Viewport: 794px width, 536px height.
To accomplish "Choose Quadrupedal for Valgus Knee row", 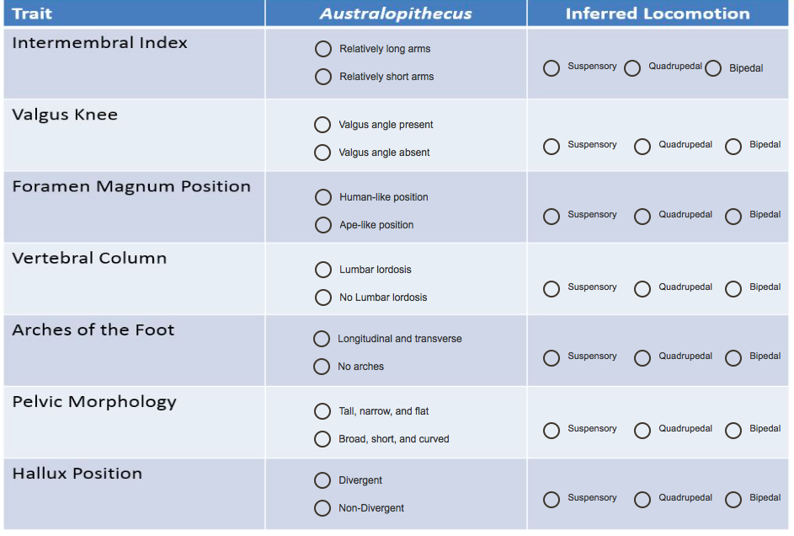I will coord(642,147).
